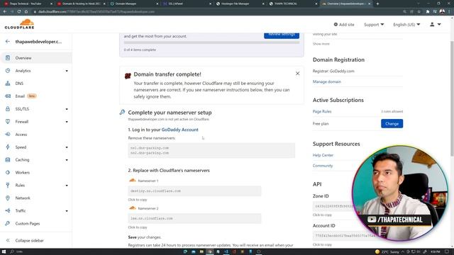This screenshot has width=454, height=255.
Task: Switch to the Domain Manager browser tab
Action: [x=134, y=4]
